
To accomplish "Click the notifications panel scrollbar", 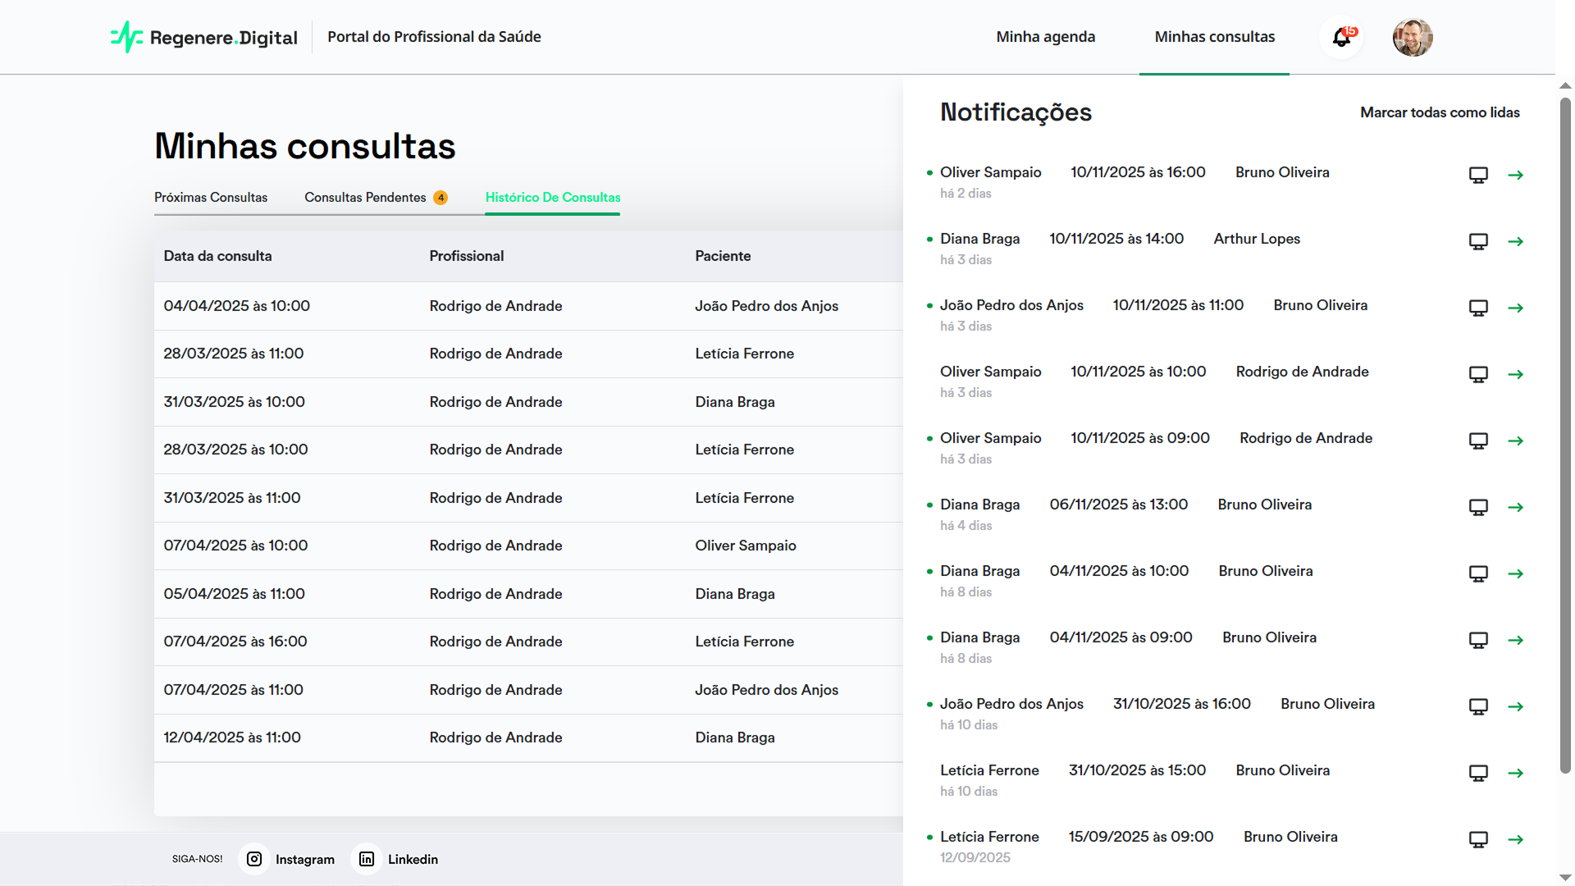I will [x=1565, y=435].
